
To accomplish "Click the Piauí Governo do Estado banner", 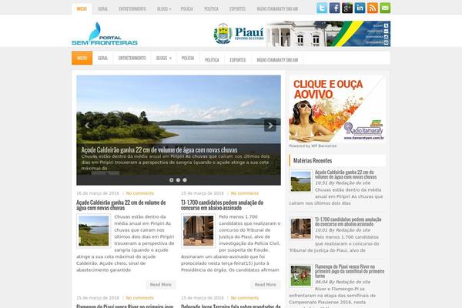I will [x=302, y=34].
